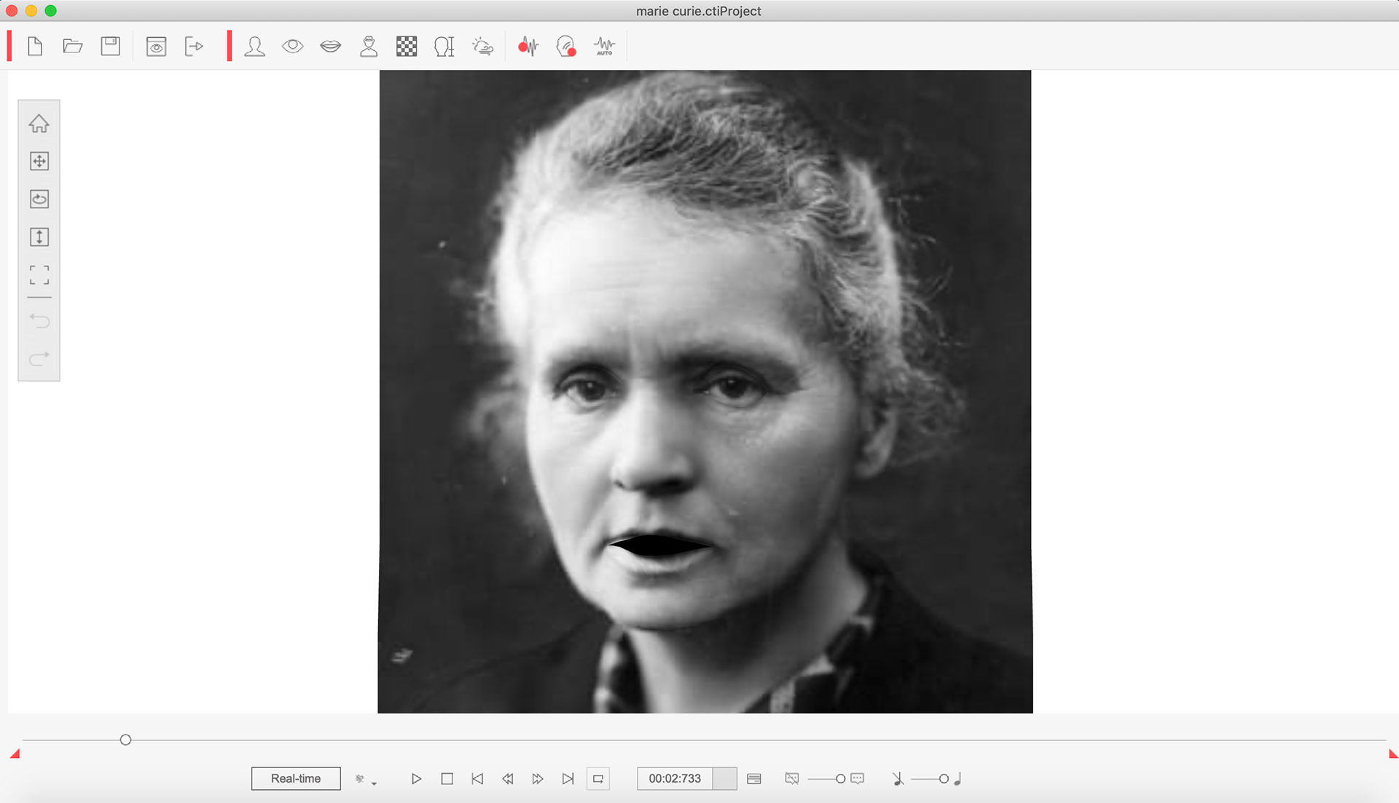
Task: Click the timeline playhead handle
Action: click(125, 740)
